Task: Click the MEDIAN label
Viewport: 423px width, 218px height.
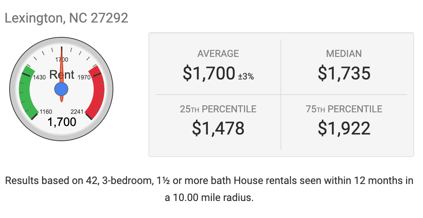Action: 344,54
